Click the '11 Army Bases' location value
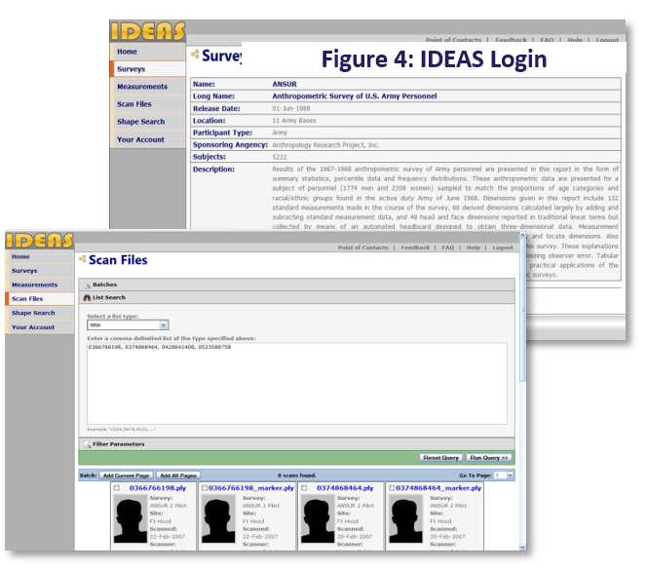The width and height of the screenshot is (647, 568). point(294,121)
